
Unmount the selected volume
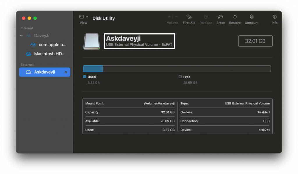click(x=251, y=19)
